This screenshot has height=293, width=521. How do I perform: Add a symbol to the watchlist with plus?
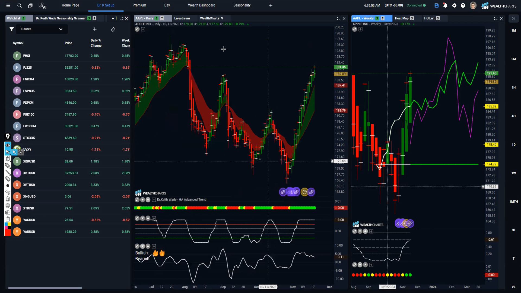(x=95, y=29)
